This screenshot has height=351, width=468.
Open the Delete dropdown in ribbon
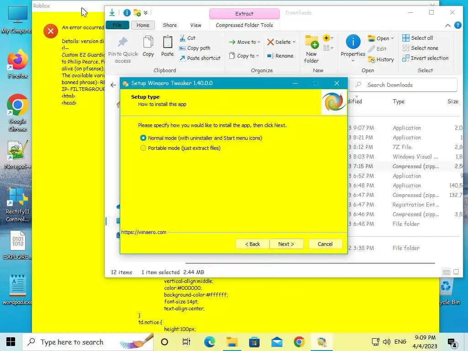[282, 42]
